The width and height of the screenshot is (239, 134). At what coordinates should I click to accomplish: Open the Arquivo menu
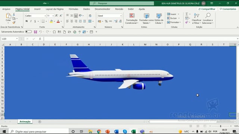[6, 9]
